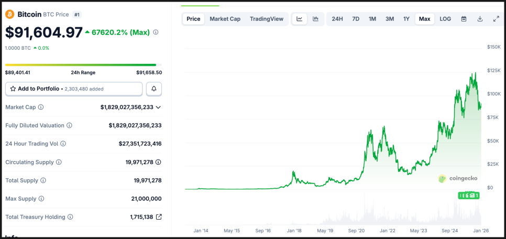This screenshot has width=506, height=239.
Task: Expand chart to fullscreen
Action: [496, 19]
